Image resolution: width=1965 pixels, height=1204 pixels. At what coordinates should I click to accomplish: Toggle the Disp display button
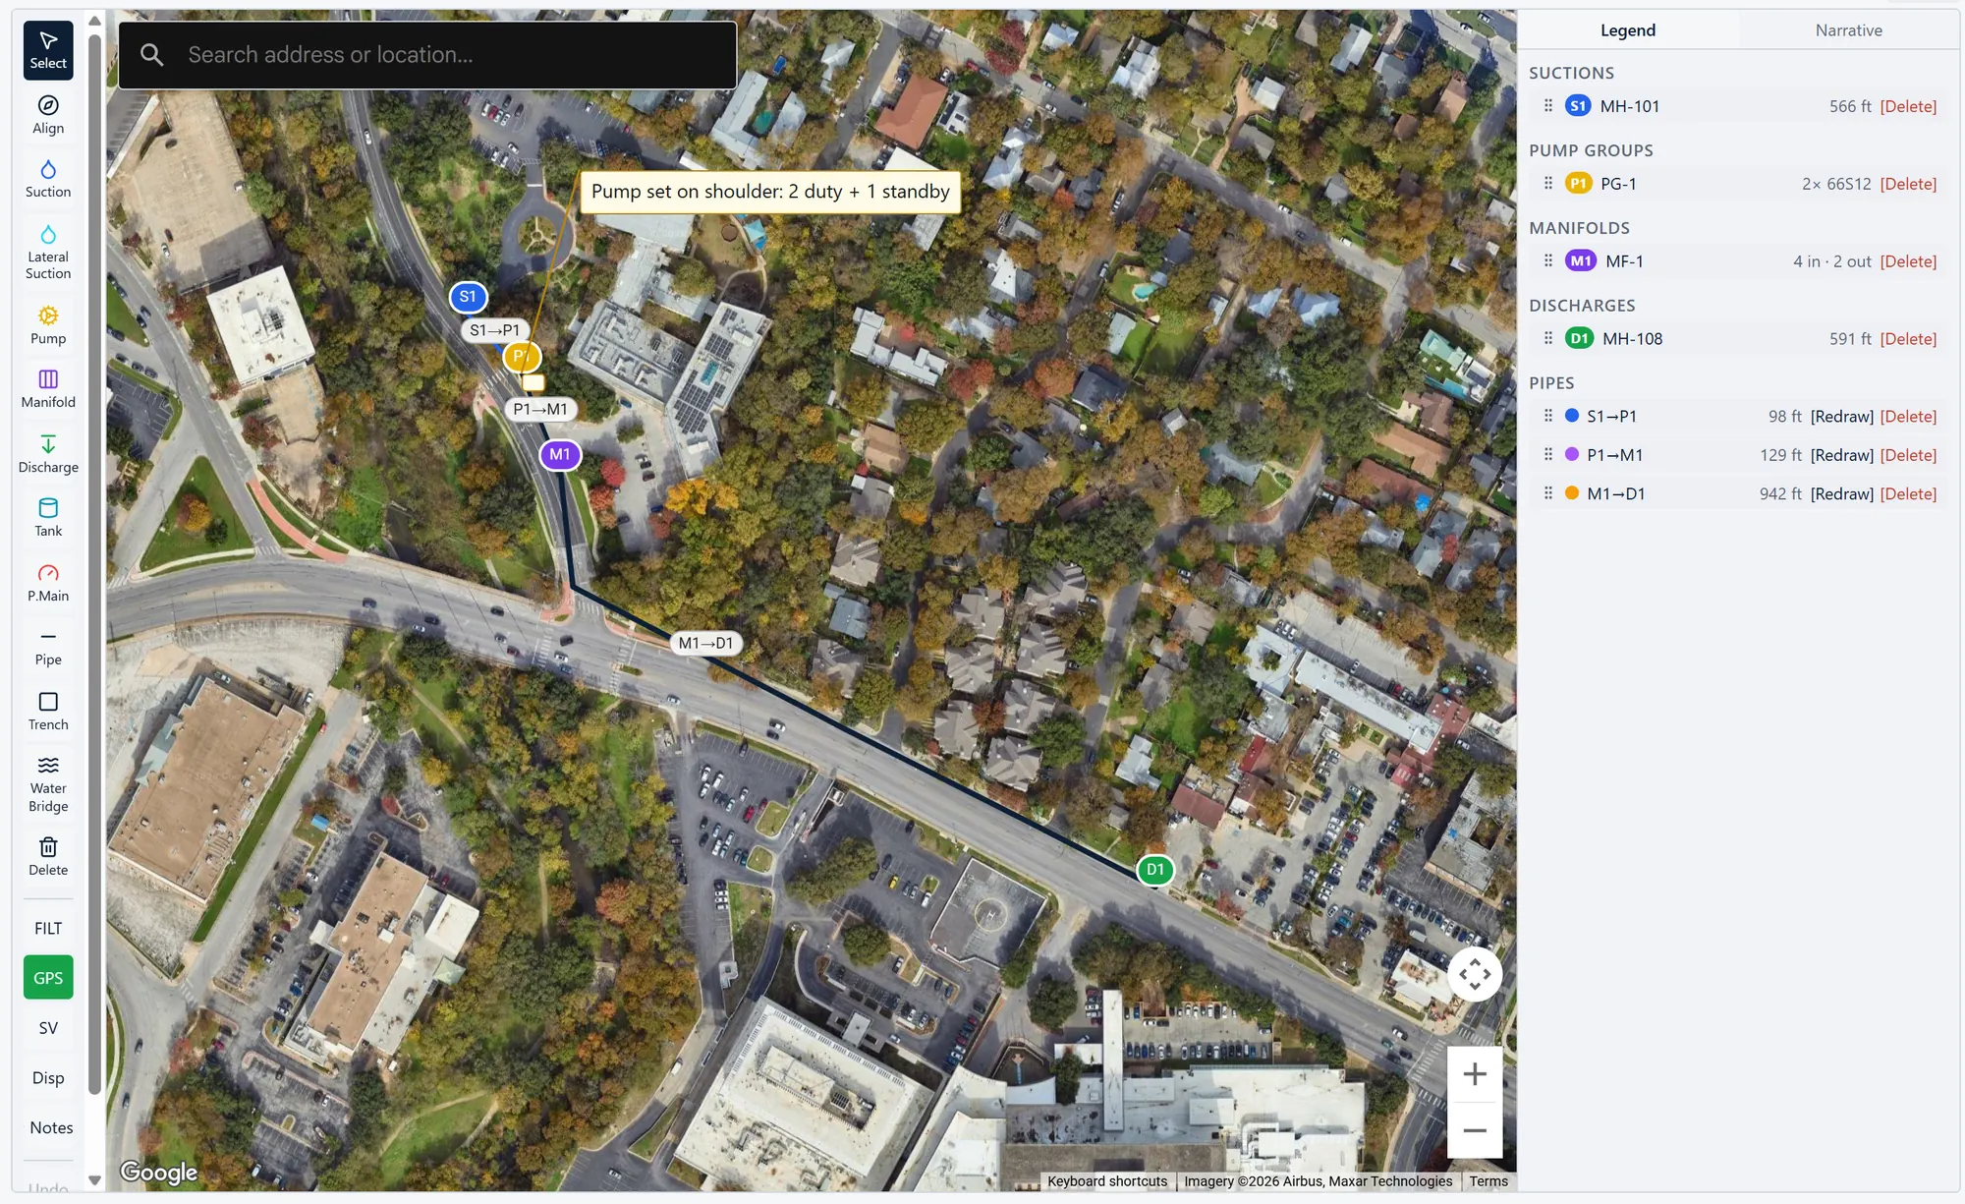[x=48, y=1078]
